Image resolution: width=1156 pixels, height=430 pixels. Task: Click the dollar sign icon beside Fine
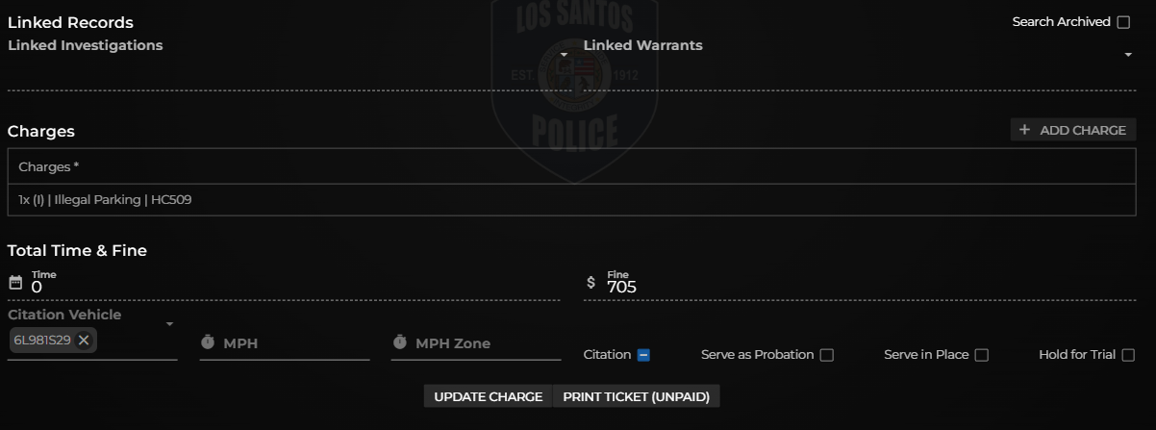click(x=591, y=283)
